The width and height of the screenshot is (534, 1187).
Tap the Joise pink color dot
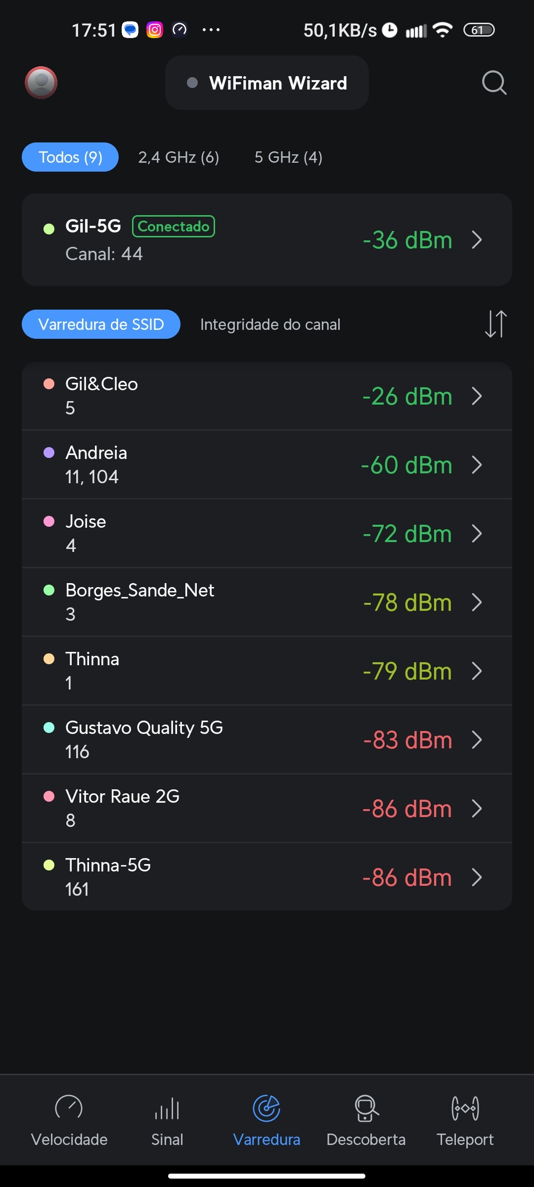(49, 521)
